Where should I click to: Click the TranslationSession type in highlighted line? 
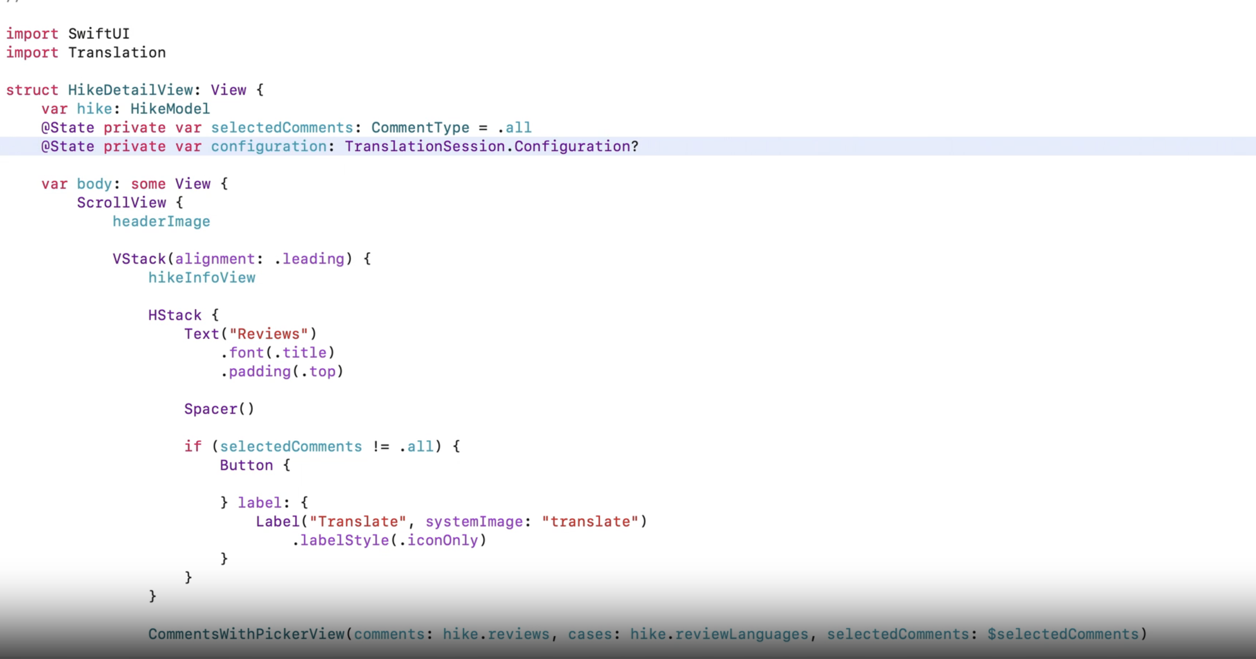point(425,146)
